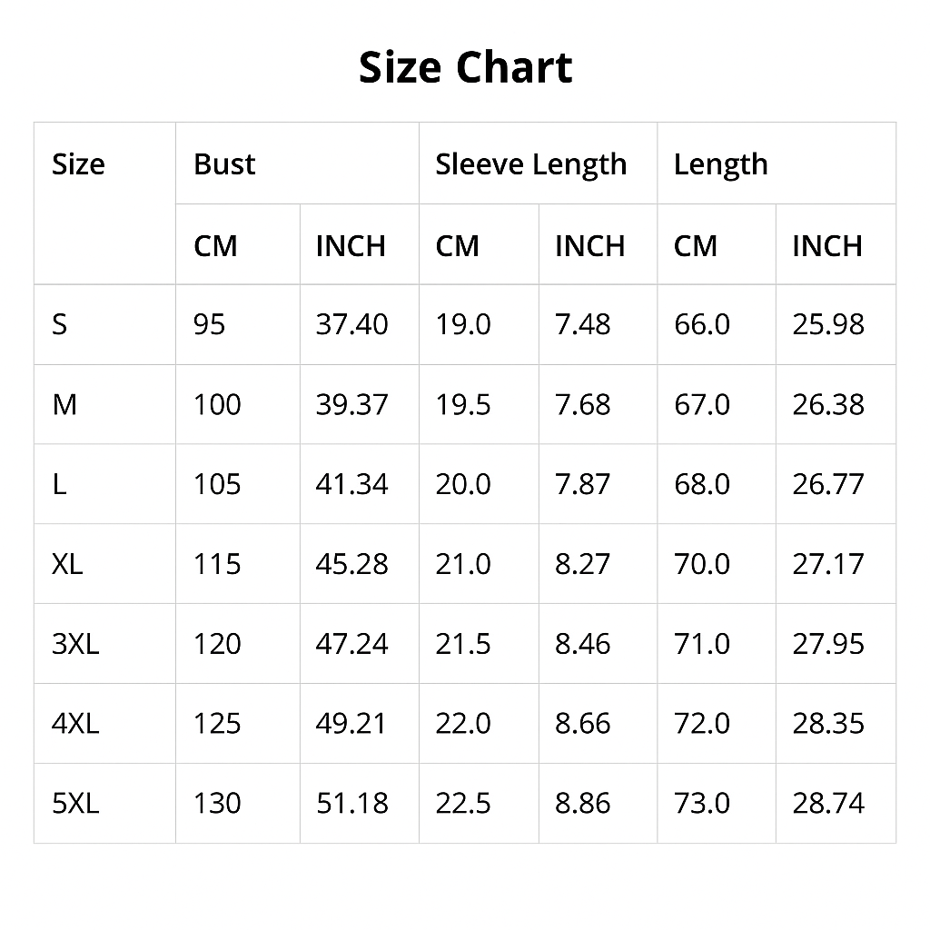Select bust value 49.21 inches
This screenshot has width=930, height=930.
[x=351, y=724]
